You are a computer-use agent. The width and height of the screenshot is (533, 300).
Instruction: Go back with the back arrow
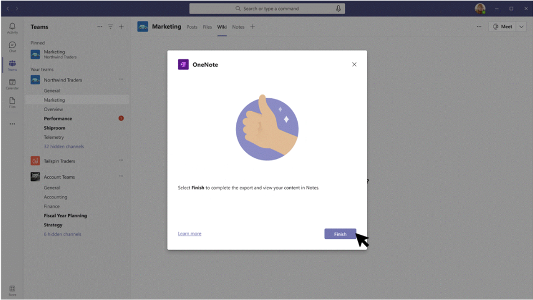pyautogui.click(x=8, y=8)
